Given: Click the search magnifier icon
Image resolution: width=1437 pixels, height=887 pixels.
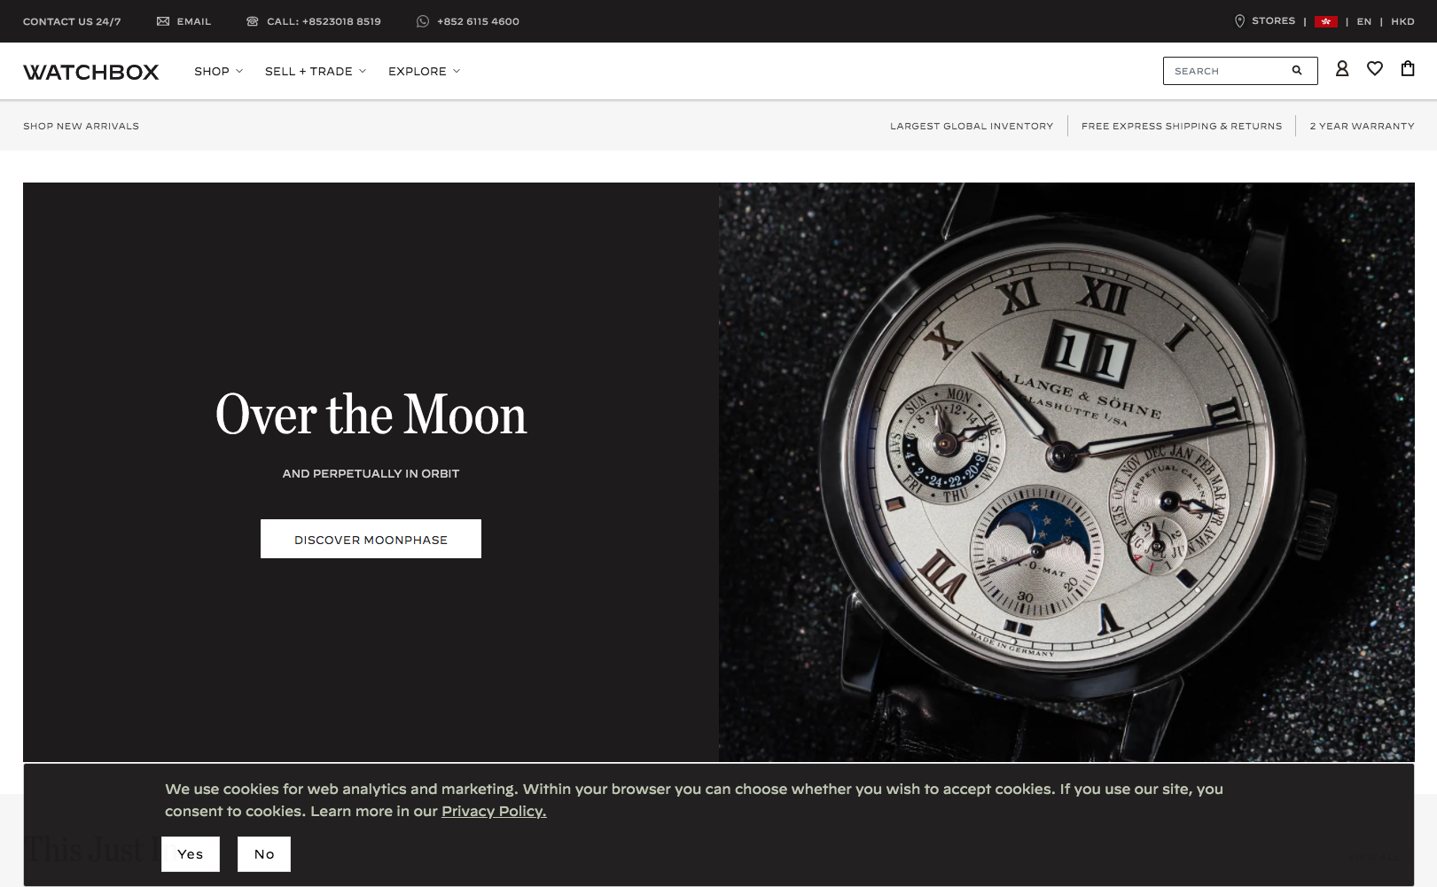Looking at the screenshot, I should 1297,71.
